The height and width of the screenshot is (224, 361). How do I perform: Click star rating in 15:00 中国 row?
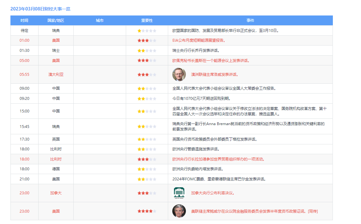point(147,111)
